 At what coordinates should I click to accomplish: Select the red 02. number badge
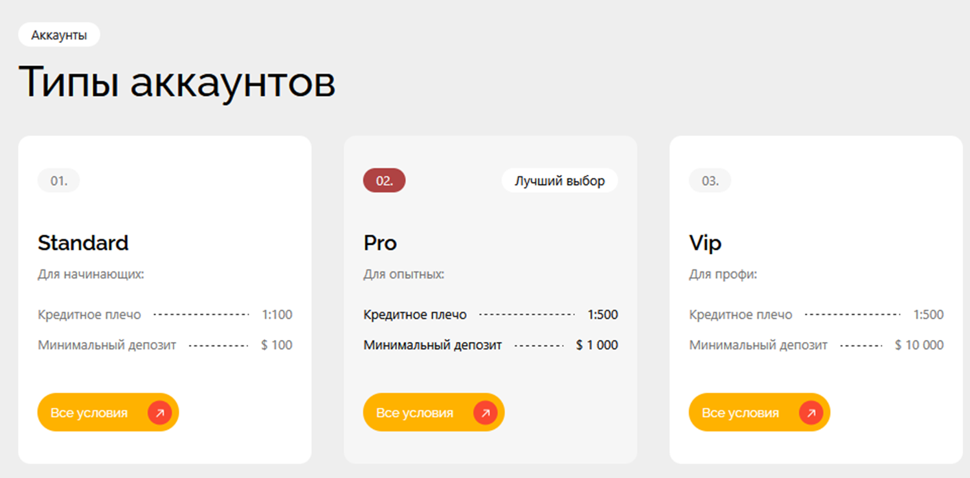385,181
